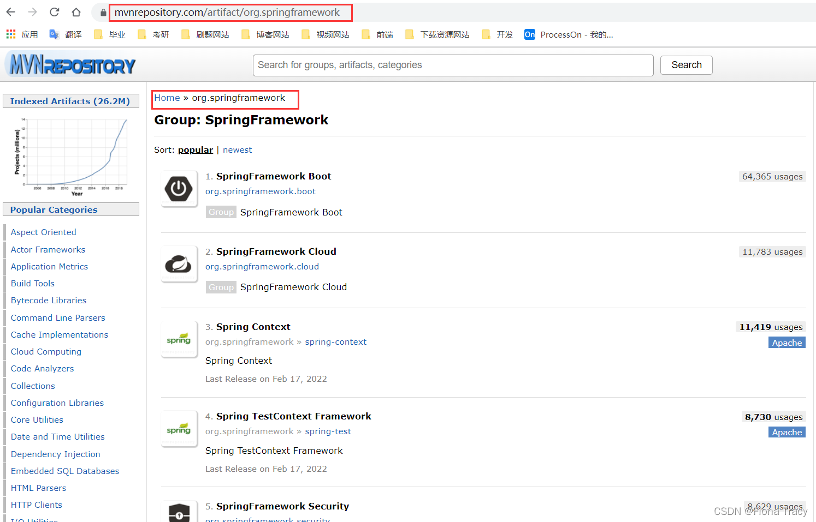Open the Command Line Parsers category

(x=58, y=318)
